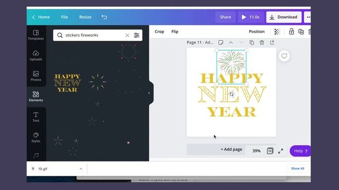The width and height of the screenshot is (339, 190).
Task: Open the page grid view
Action: point(270,151)
